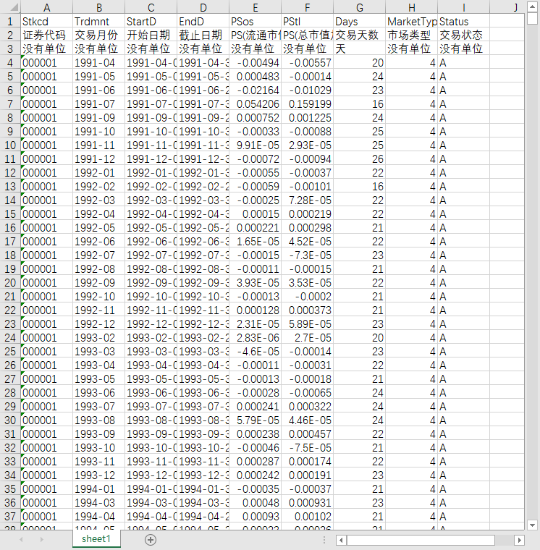
Task: Select column G header
Action: [359, 7]
